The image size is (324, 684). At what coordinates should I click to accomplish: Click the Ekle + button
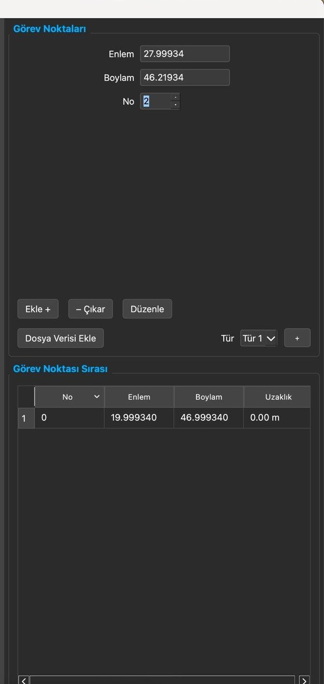pos(38,309)
